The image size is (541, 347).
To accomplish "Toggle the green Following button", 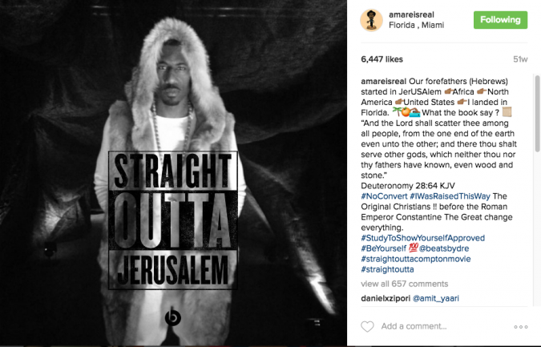I will coord(500,20).
